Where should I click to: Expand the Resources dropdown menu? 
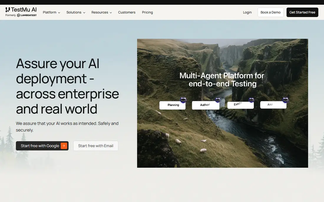tap(102, 12)
